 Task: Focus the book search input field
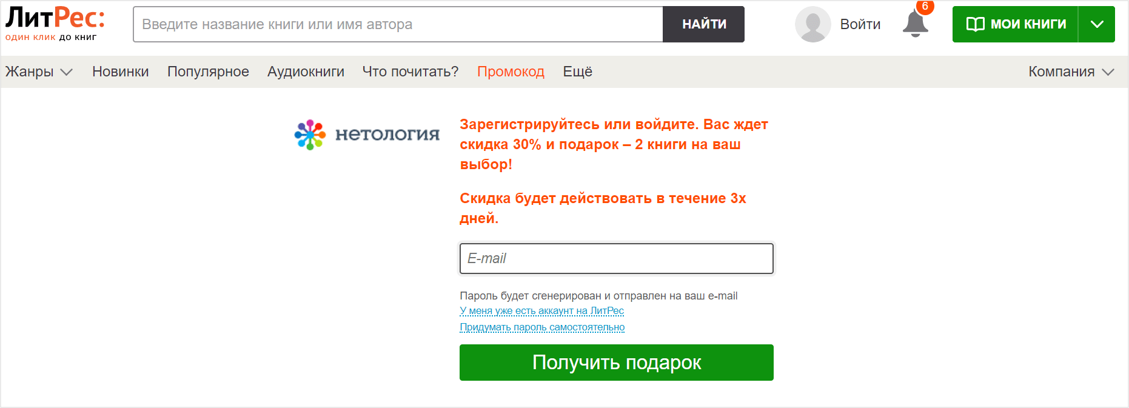[398, 24]
